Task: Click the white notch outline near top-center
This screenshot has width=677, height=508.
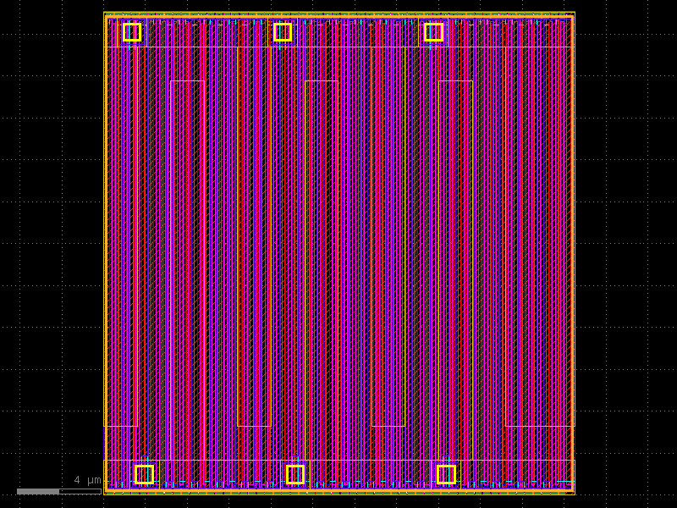Action: click(x=322, y=80)
